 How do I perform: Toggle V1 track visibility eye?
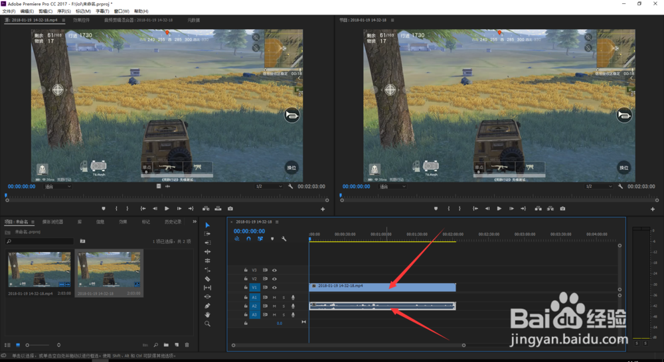coord(274,288)
